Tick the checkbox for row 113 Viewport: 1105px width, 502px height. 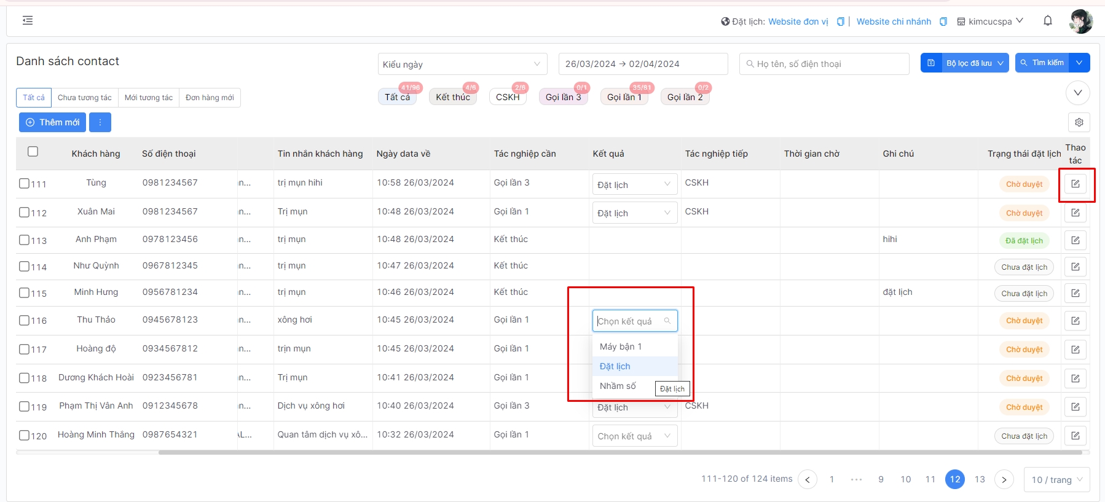click(x=24, y=240)
